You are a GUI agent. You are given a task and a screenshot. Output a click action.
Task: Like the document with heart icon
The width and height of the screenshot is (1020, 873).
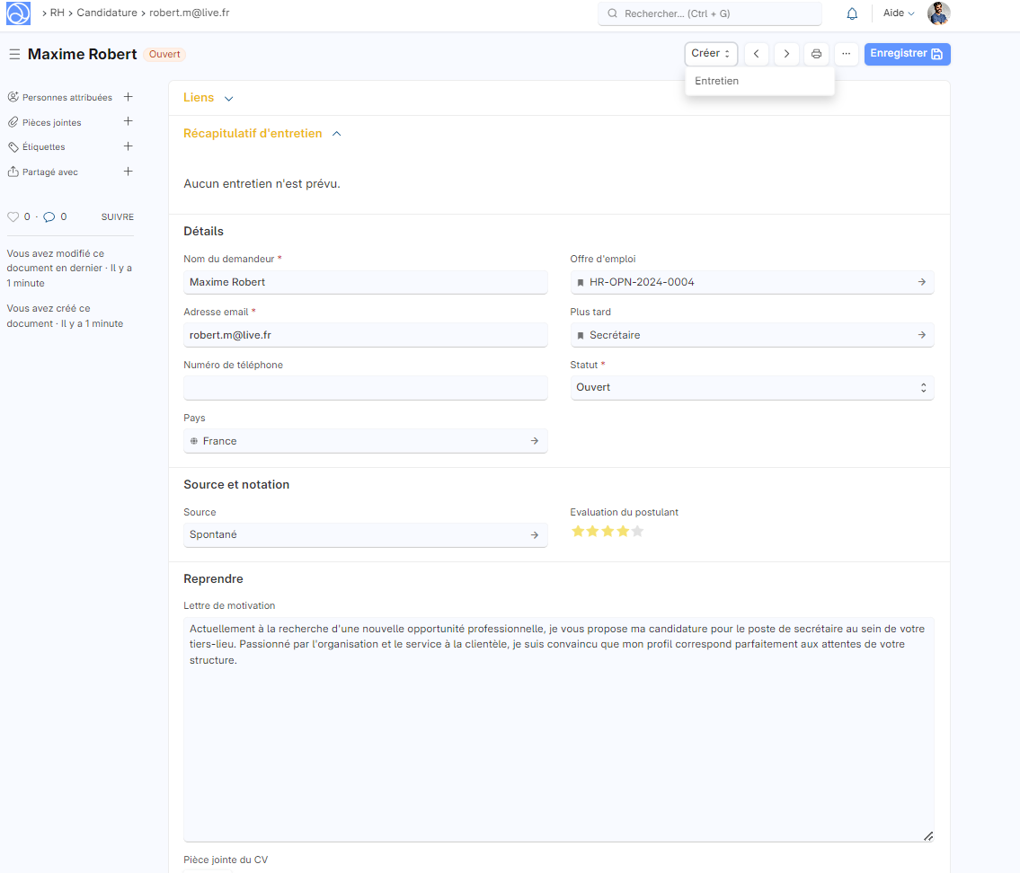tap(13, 216)
